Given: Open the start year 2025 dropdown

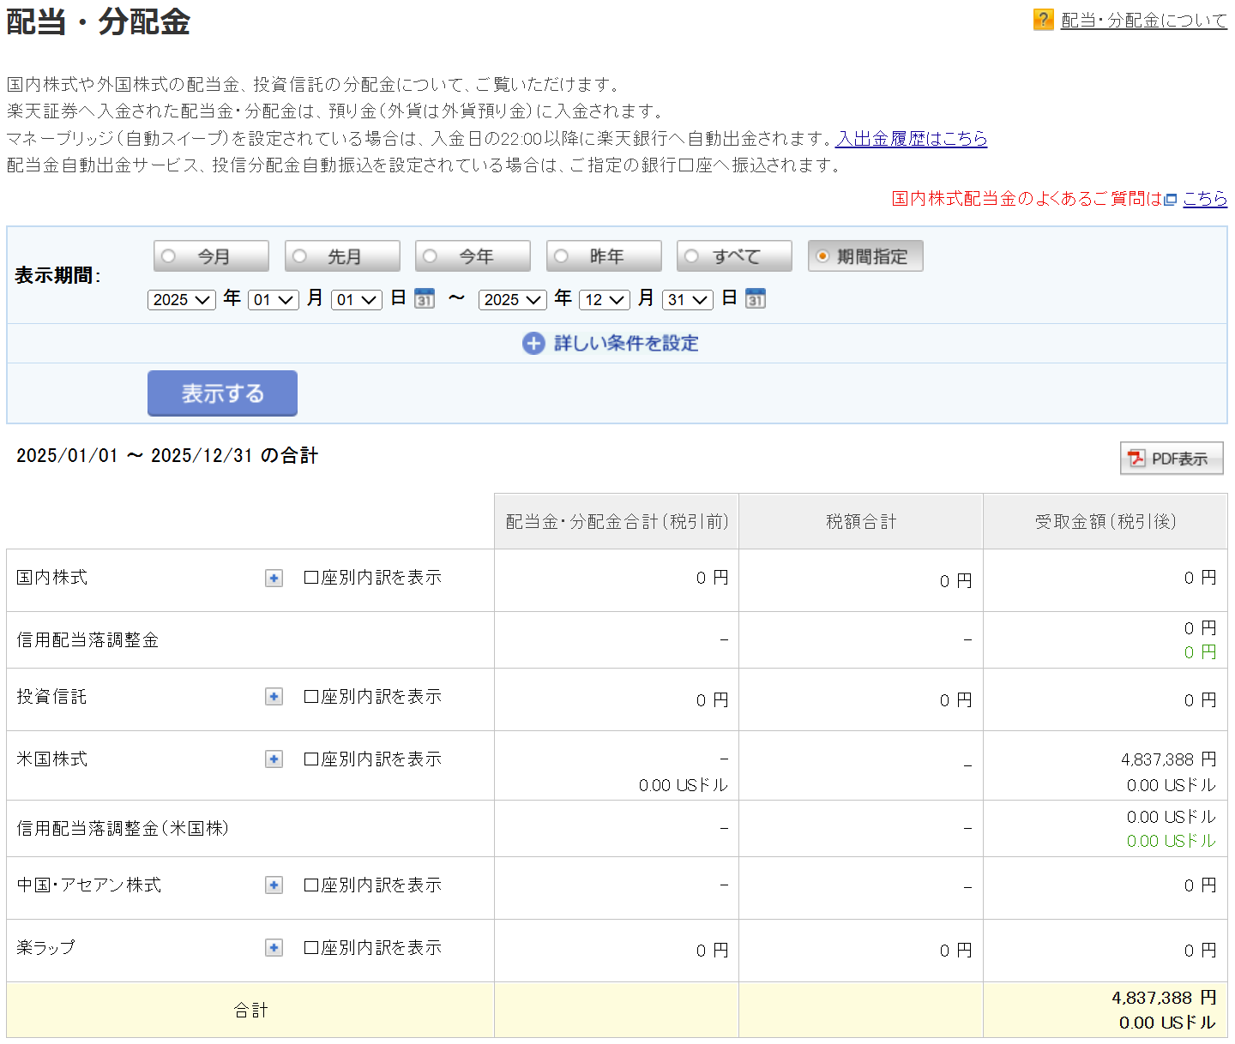Looking at the screenshot, I should click(182, 299).
